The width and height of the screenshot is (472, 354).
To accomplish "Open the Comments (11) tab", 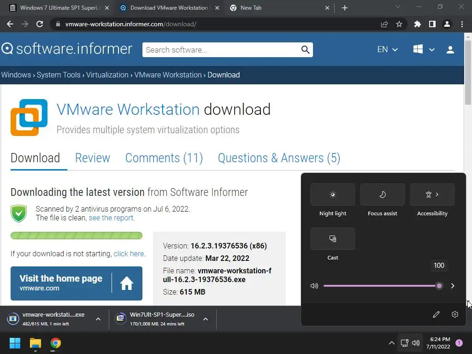I will pyautogui.click(x=164, y=158).
